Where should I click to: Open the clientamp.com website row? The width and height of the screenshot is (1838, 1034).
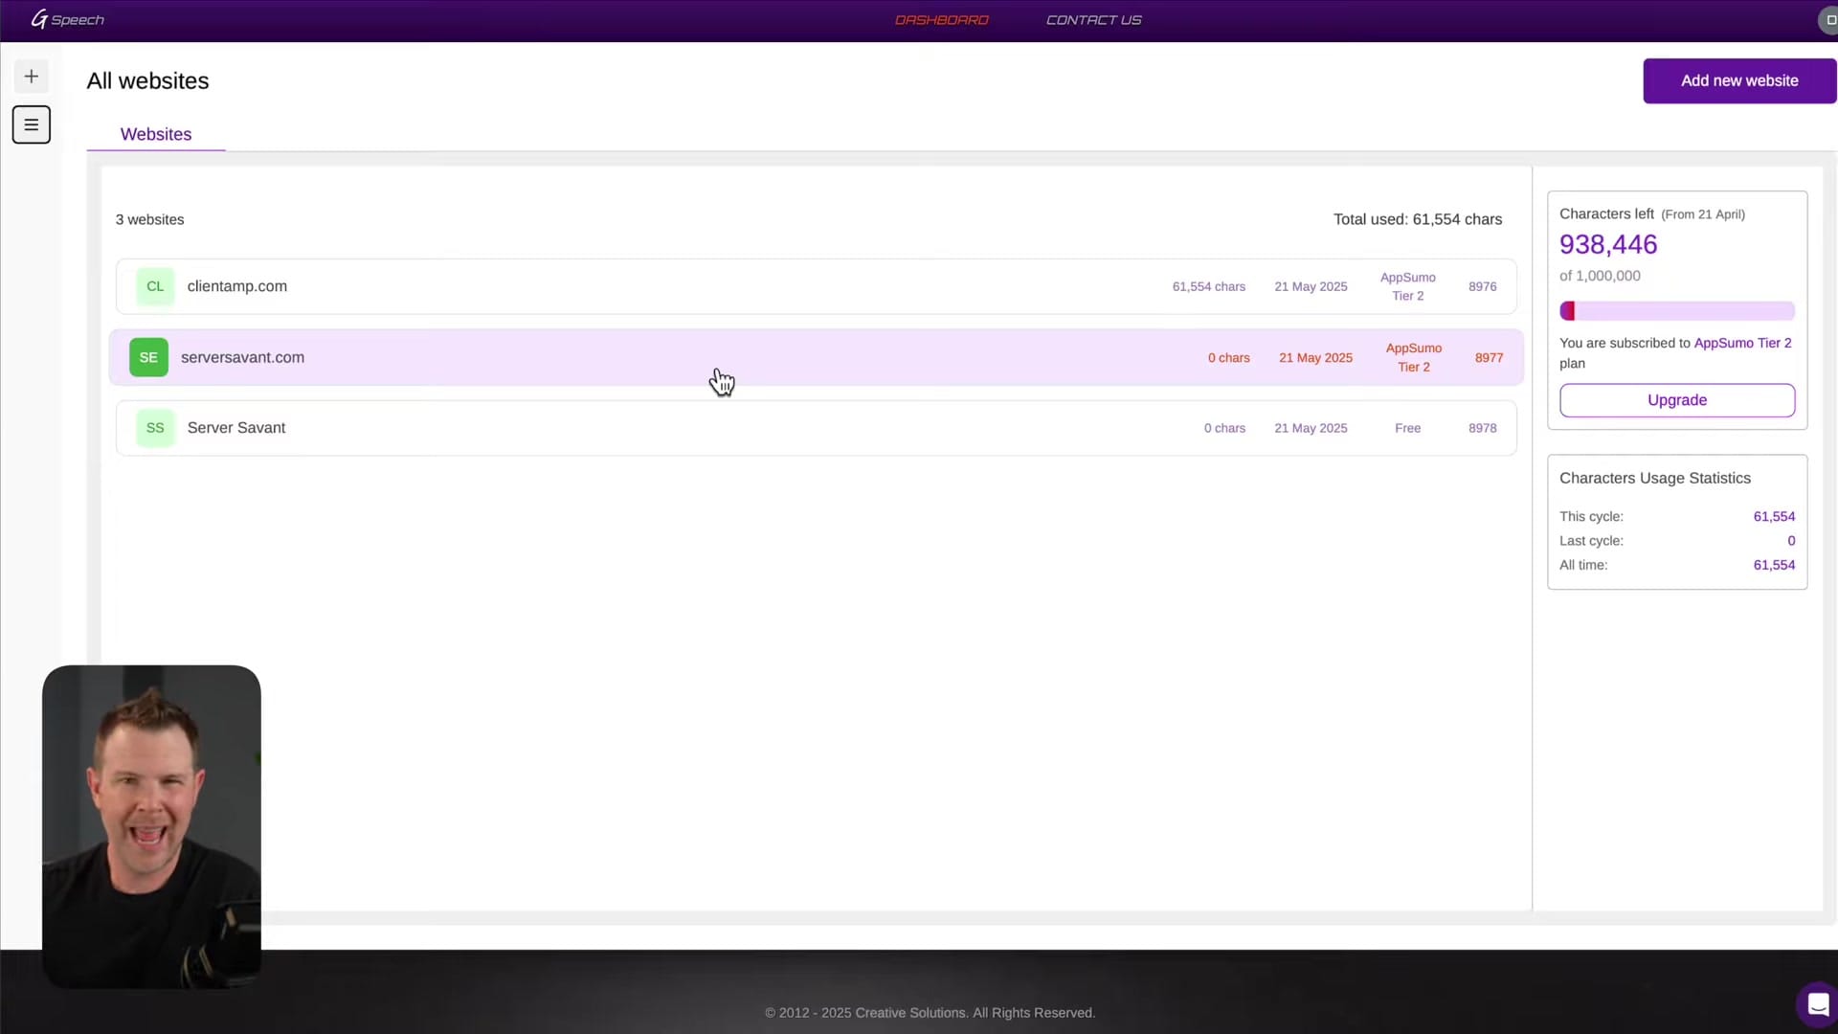(816, 286)
